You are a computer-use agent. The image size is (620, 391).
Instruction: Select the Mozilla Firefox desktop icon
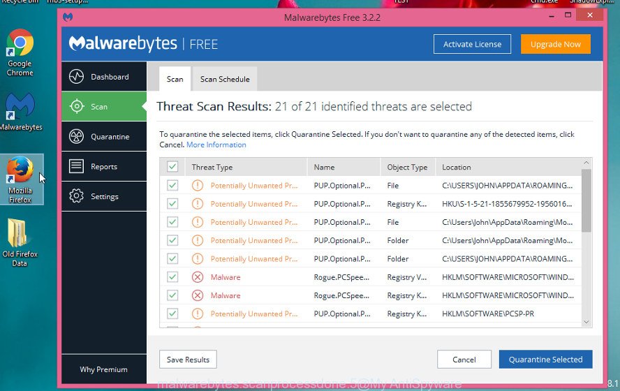click(20, 179)
